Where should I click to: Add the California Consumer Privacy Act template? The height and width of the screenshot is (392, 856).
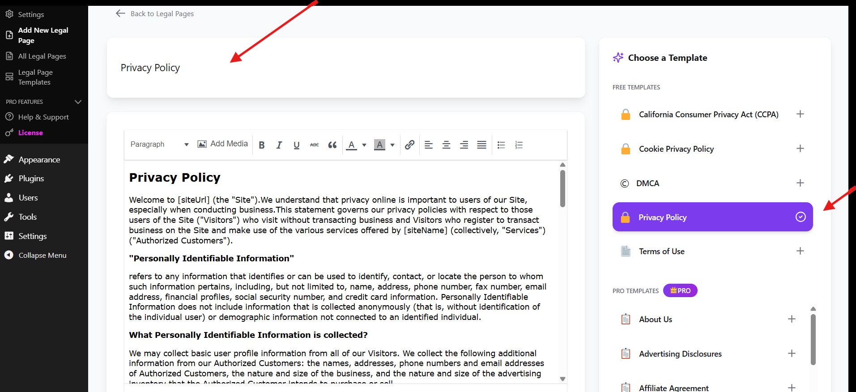tap(800, 114)
